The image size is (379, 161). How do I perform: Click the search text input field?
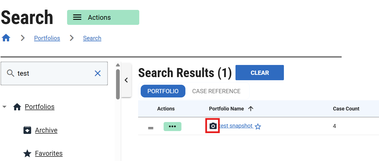pos(54,73)
